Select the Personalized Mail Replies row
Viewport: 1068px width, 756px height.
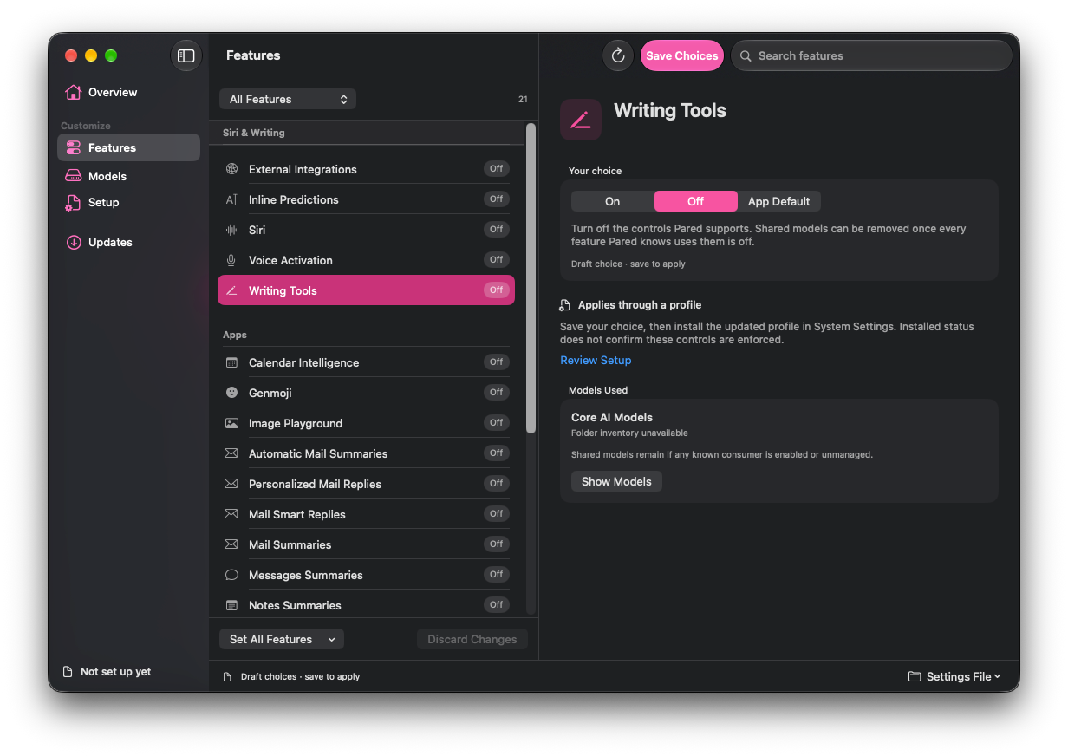(x=366, y=484)
